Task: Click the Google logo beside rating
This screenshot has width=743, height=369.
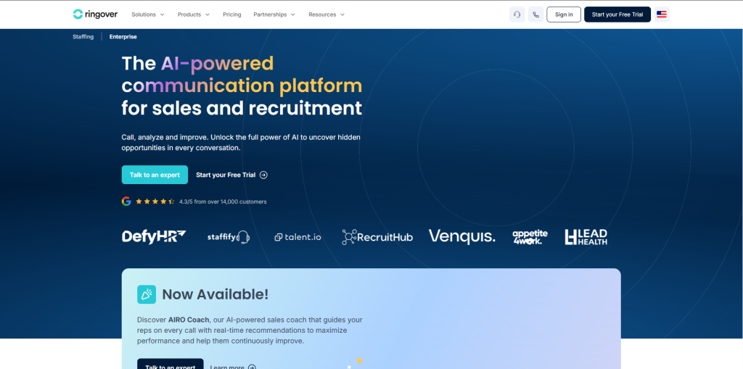Action: (x=126, y=202)
